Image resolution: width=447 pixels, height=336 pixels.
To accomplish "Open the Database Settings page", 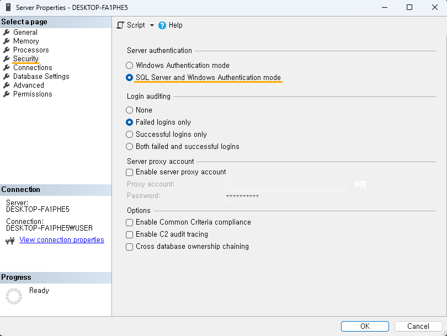I will point(41,76).
